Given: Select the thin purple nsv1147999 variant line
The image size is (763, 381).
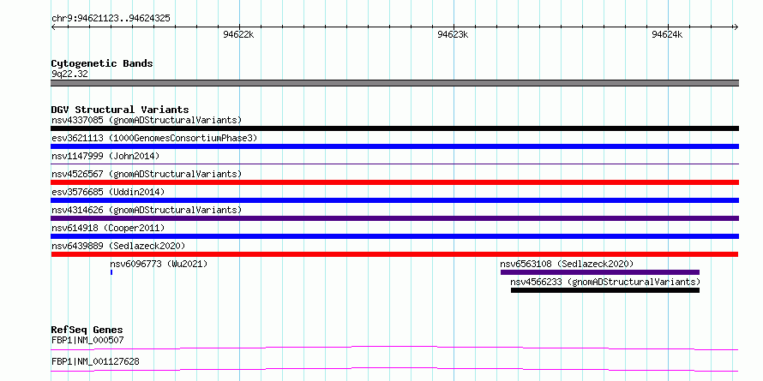Looking at the screenshot, I should pos(394,164).
